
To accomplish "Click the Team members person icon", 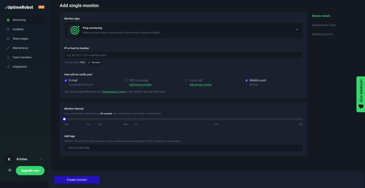I will pos(8,57).
